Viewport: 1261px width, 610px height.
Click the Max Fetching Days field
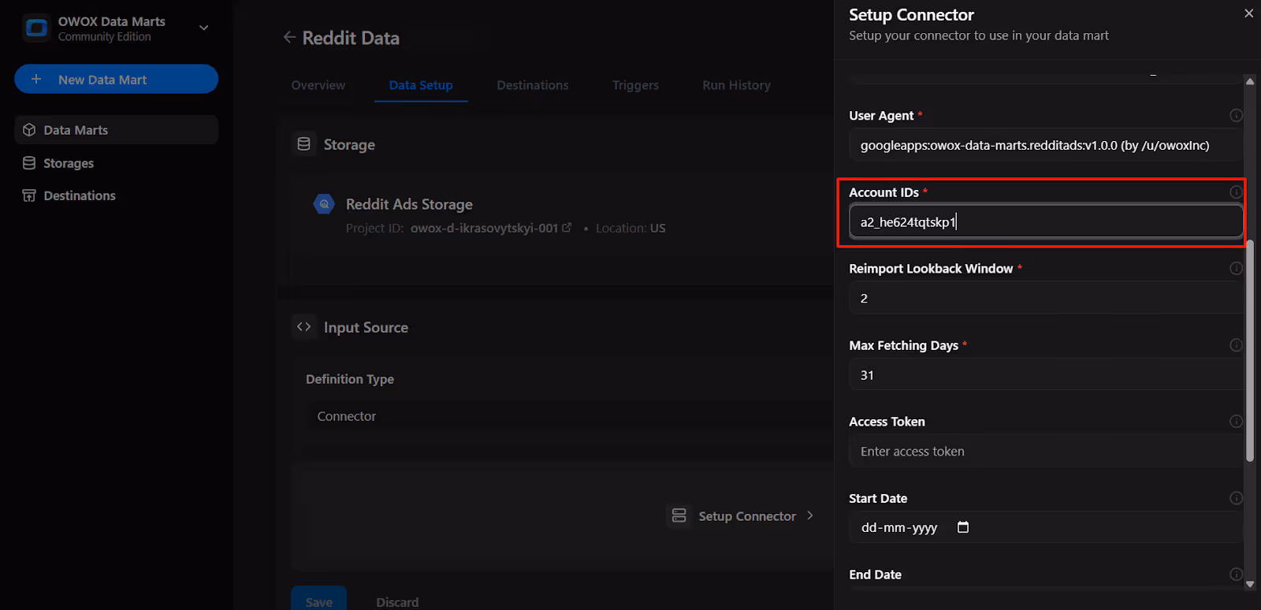[1046, 375]
